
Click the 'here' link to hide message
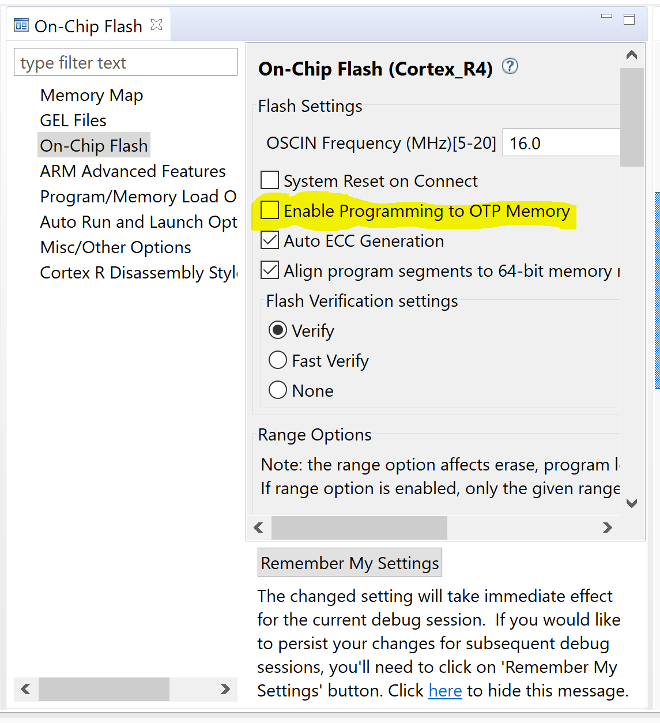pos(445,691)
